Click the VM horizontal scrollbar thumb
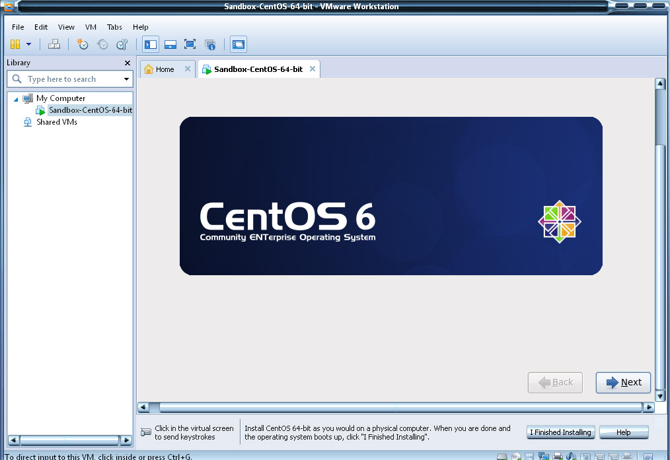670x460 pixels. (401, 407)
